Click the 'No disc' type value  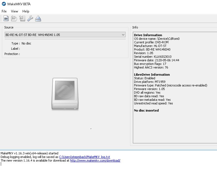26,43
